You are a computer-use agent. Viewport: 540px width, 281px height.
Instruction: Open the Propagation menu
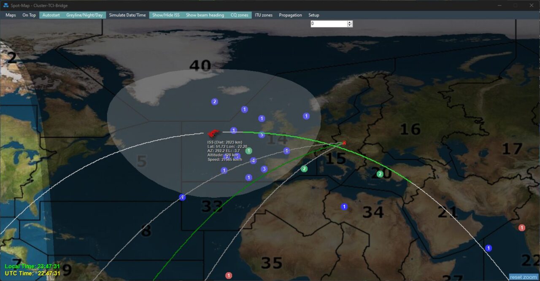coord(290,15)
